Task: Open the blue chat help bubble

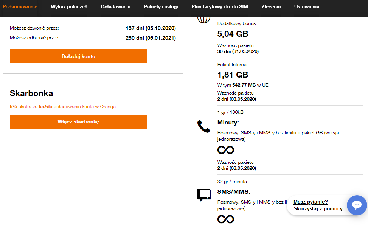Action: click(357, 205)
